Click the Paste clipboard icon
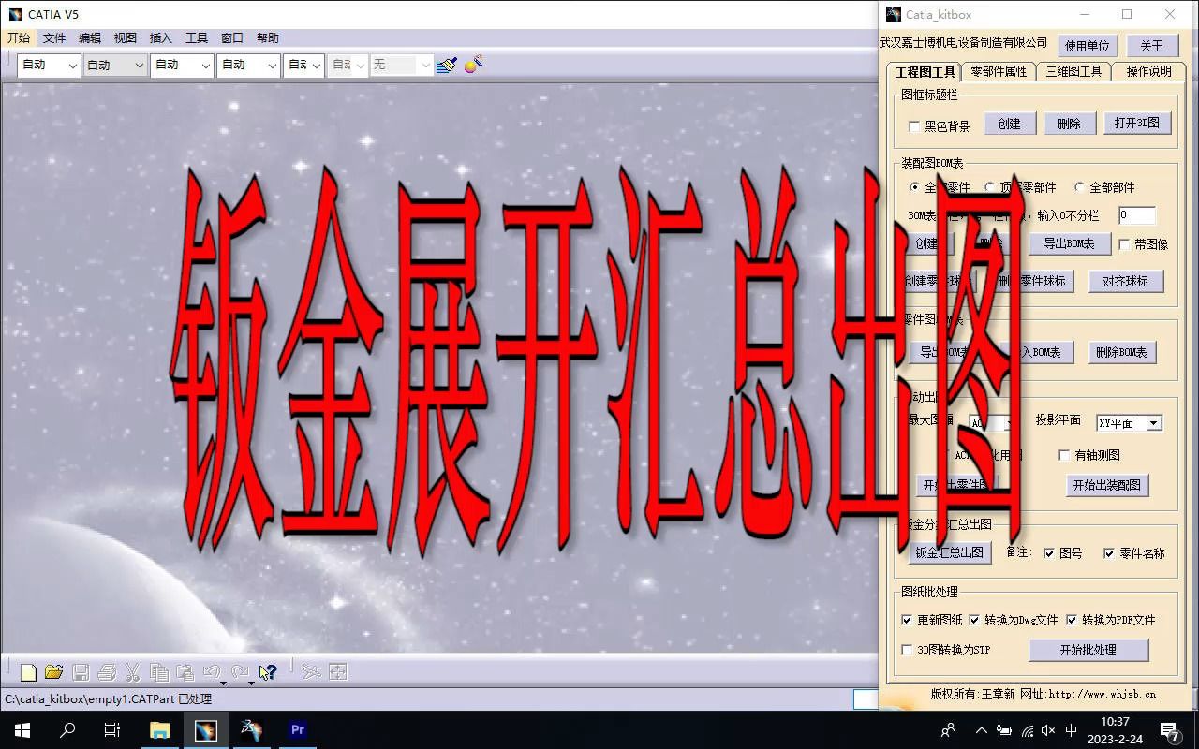1199x749 pixels. click(x=185, y=671)
